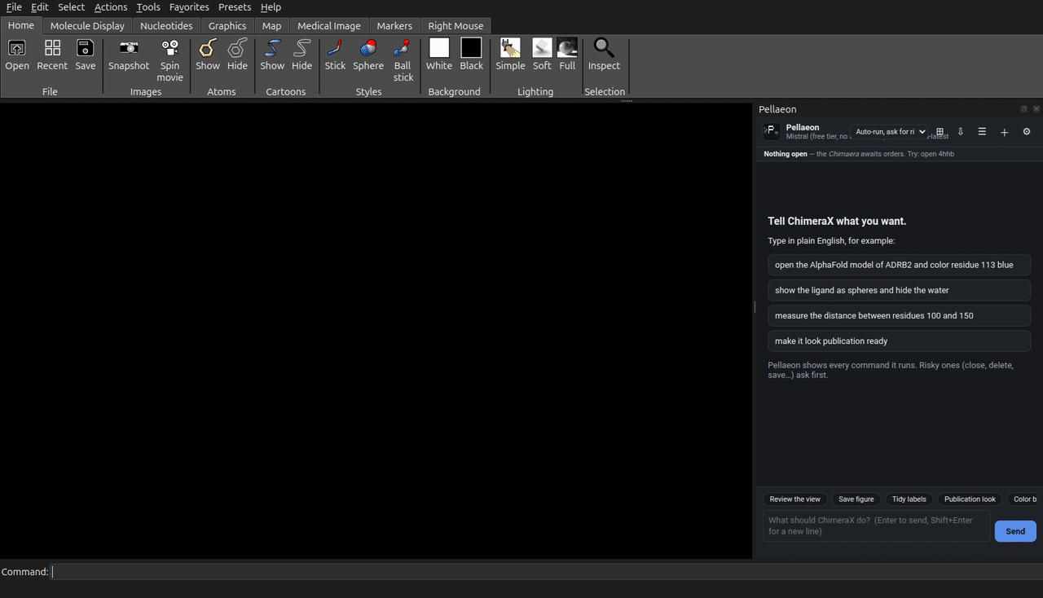The image size is (1043, 598).
Task: Start the Spin movie recording icon
Action: pyautogui.click(x=169, y=48)
